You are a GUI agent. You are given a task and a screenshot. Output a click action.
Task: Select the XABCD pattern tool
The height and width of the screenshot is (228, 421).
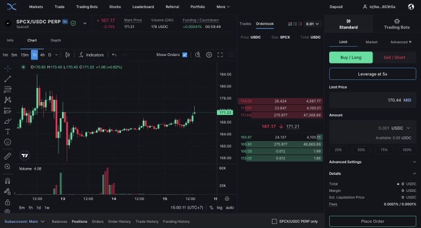pyautogui.click(x=7, y=100)
